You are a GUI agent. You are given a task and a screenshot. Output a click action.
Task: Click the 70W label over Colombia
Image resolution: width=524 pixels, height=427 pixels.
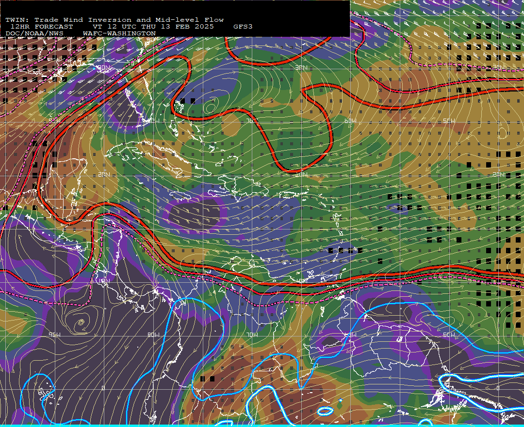pyautogui.click(x=252, y=335)
